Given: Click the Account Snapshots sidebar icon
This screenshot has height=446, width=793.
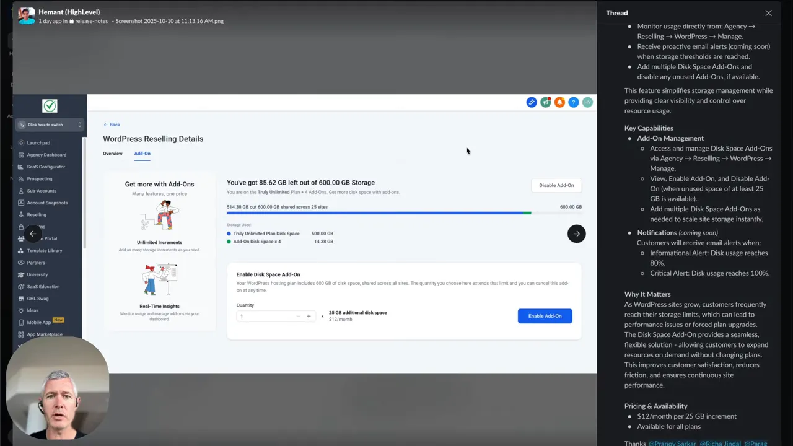Looking at the screenshot, I should click(22, 203).
